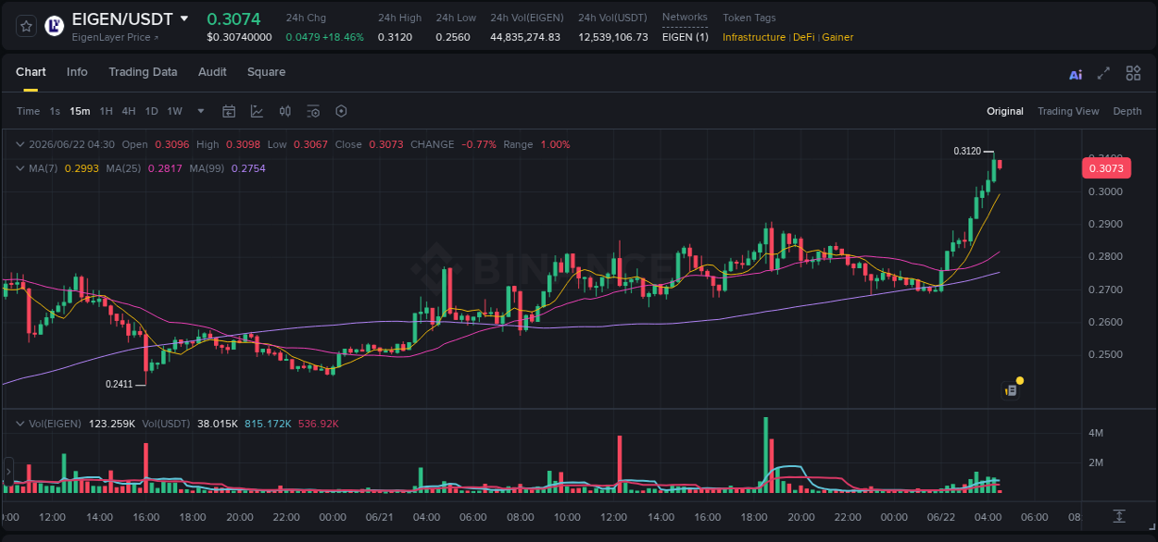The height and width of the screenshot is (542, 1158).
Task: Open the EIGEN/USDT pair selector arrow
Action: pyautogui.click(x=184, y=18)
